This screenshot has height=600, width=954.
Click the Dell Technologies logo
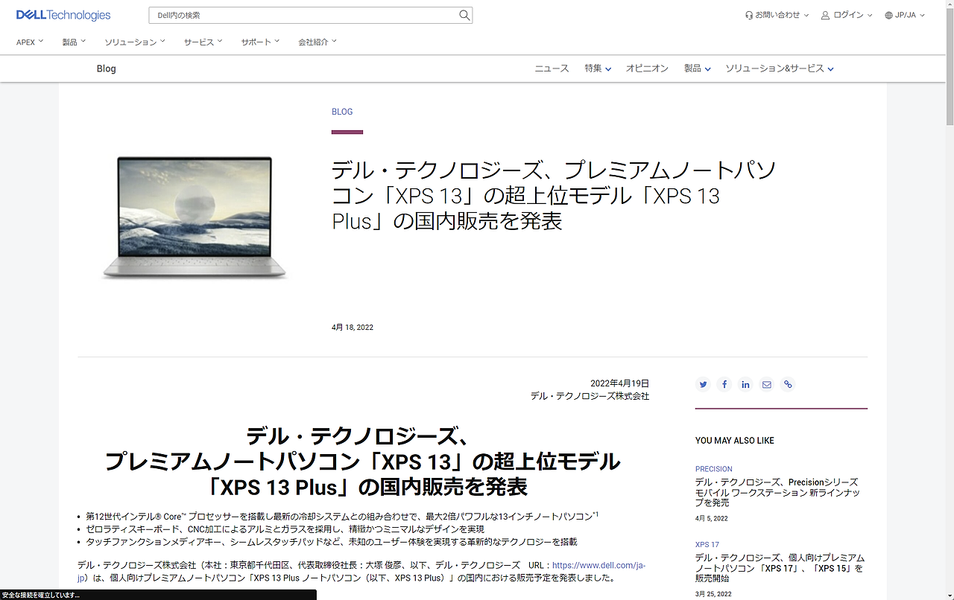(62, 14)
